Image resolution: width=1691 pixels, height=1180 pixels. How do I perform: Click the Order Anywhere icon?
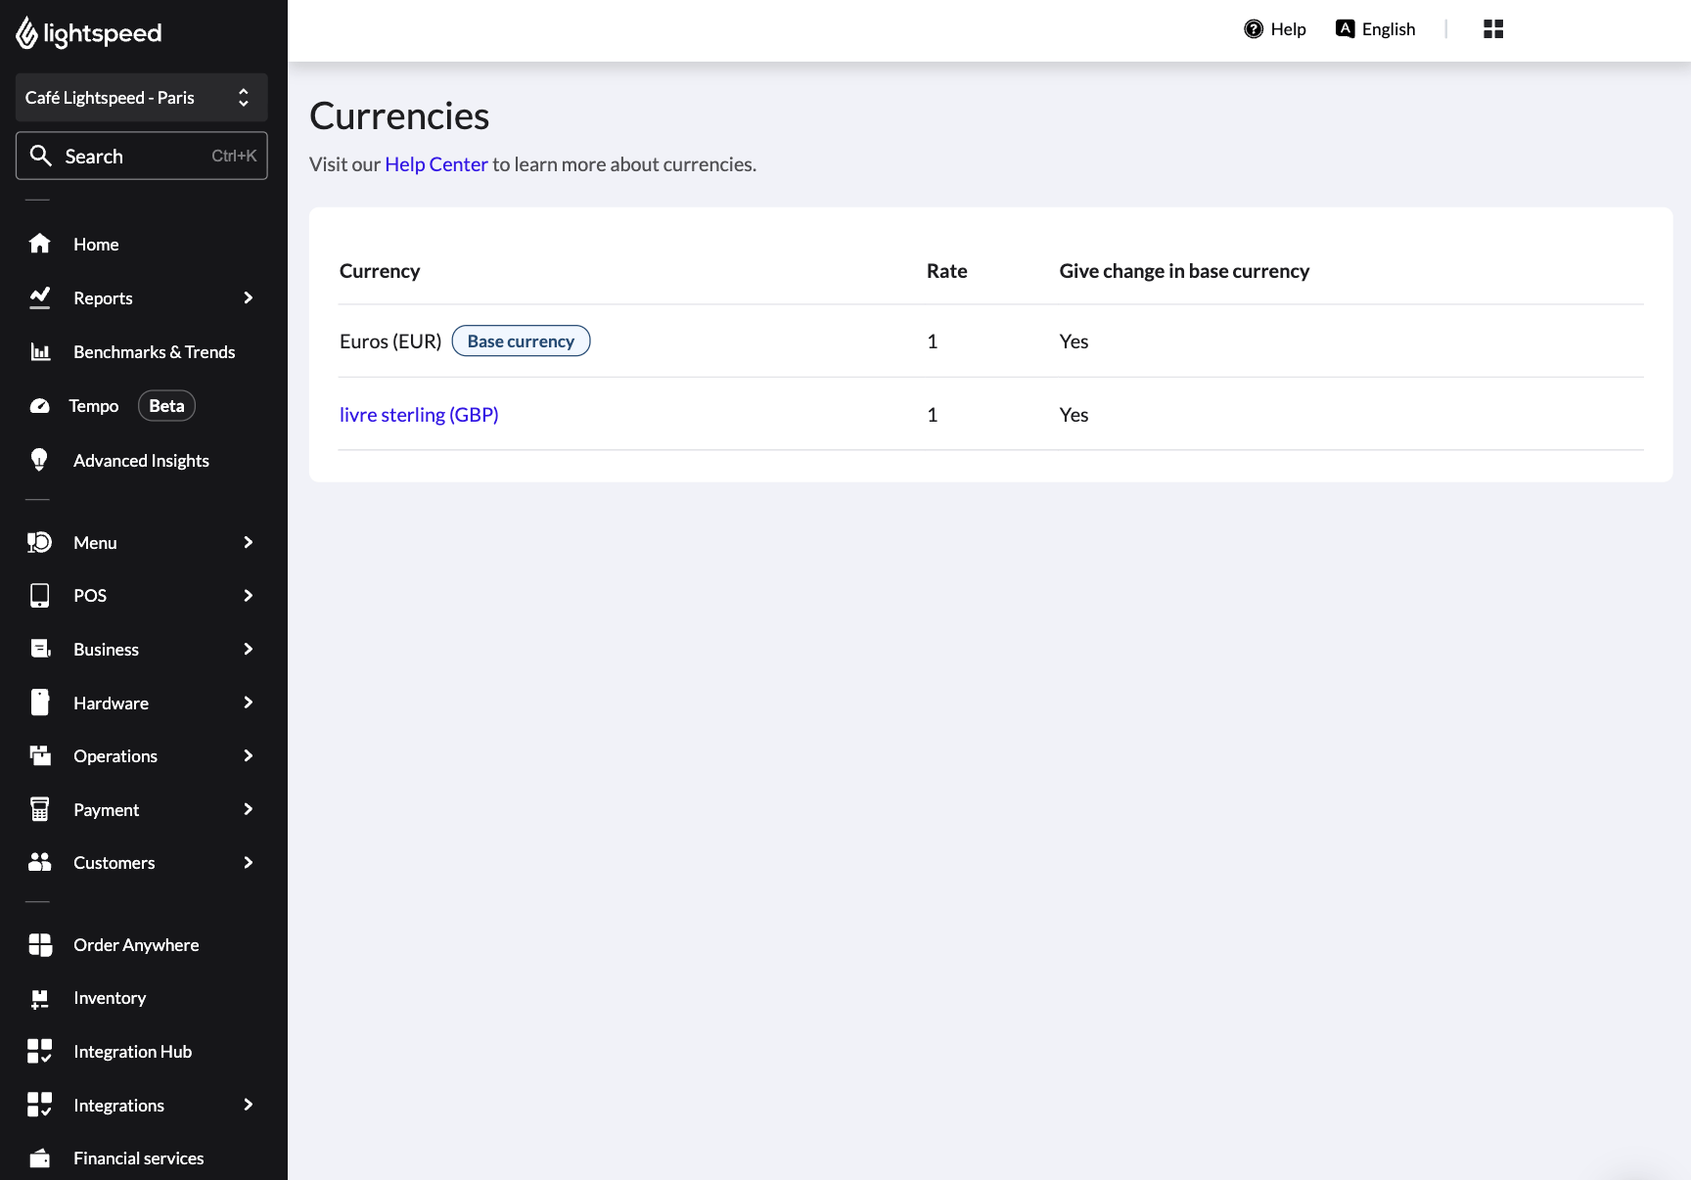39,944
